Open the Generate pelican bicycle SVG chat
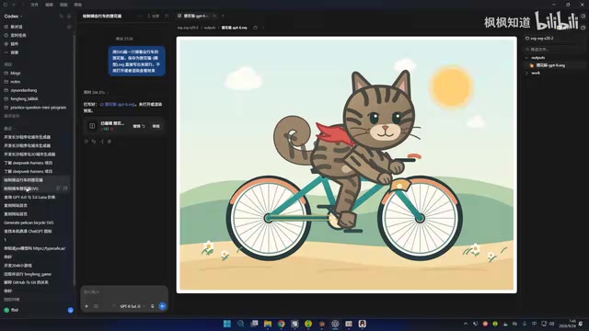 point(29,223)
